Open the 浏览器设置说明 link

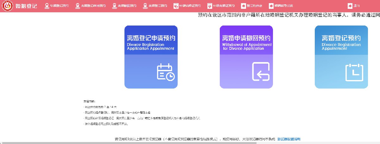tap(288, 139)
